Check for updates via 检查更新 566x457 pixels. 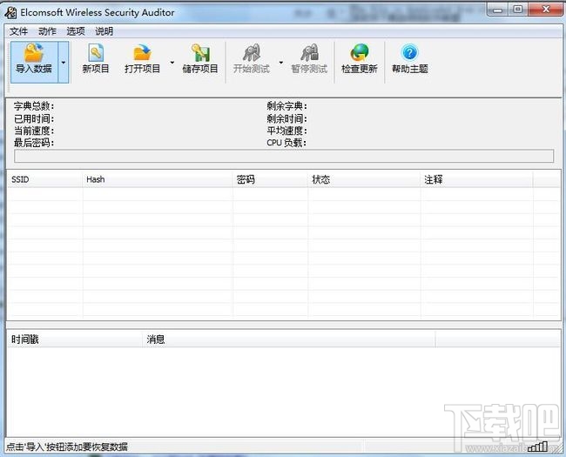click(360, 59)
